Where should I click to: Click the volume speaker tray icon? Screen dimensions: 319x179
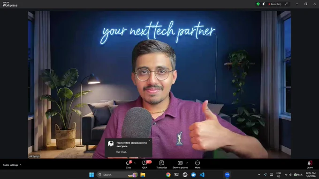[x=290, y=174]
